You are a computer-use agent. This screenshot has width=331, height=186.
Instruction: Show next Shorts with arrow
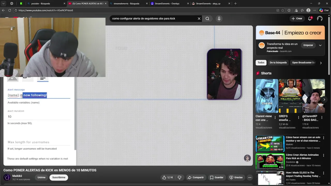tap(324, 99)
